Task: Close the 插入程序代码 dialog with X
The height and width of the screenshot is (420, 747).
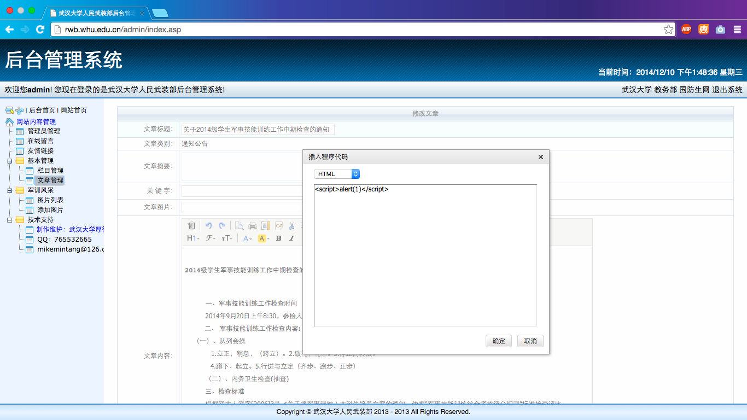Action: 541,157
